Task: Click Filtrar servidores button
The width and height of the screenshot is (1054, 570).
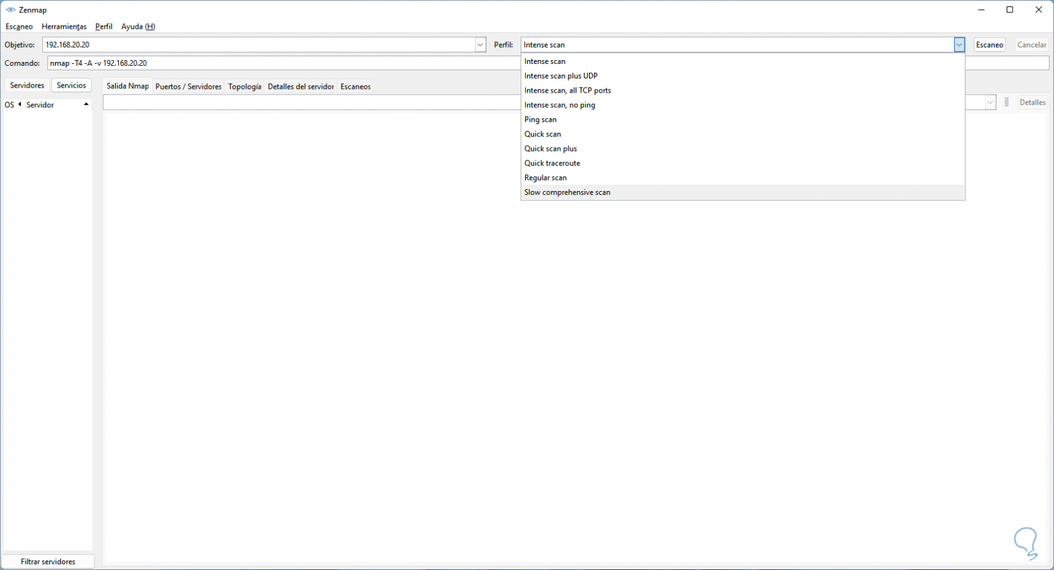Action: pyautogui.click(x=48, y=562)
